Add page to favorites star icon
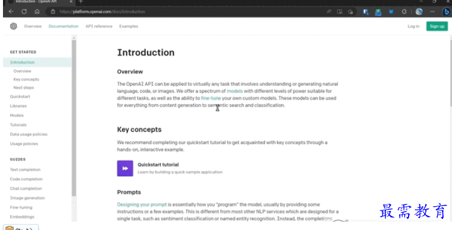This screenshot has width=452, height=230. coord(351,11)
